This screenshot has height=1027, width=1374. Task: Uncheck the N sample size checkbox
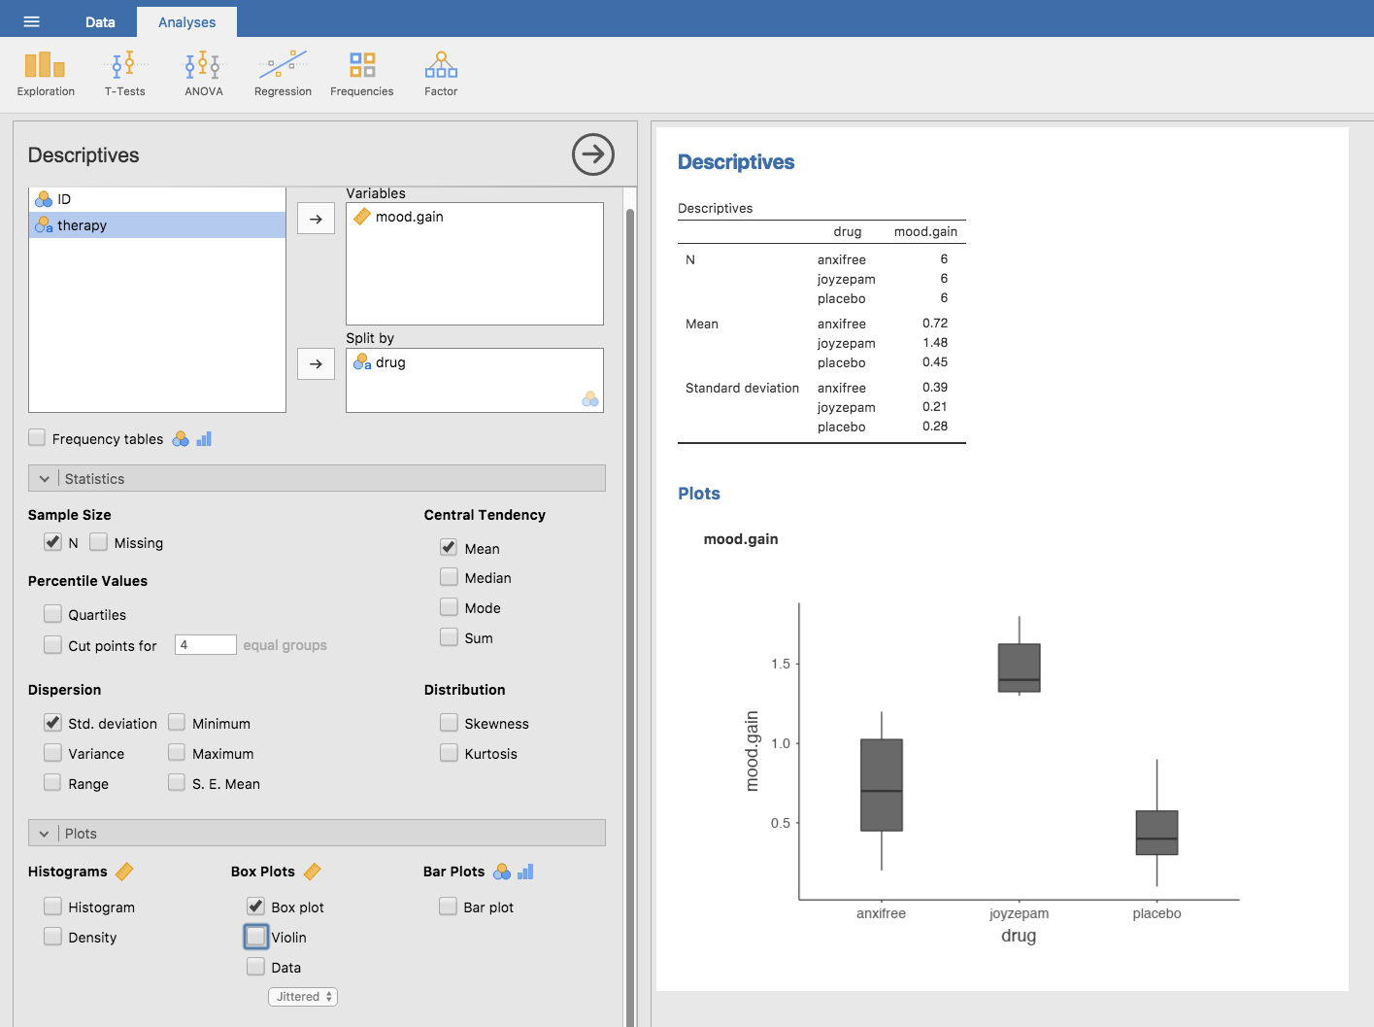click(x=52, y=542)
